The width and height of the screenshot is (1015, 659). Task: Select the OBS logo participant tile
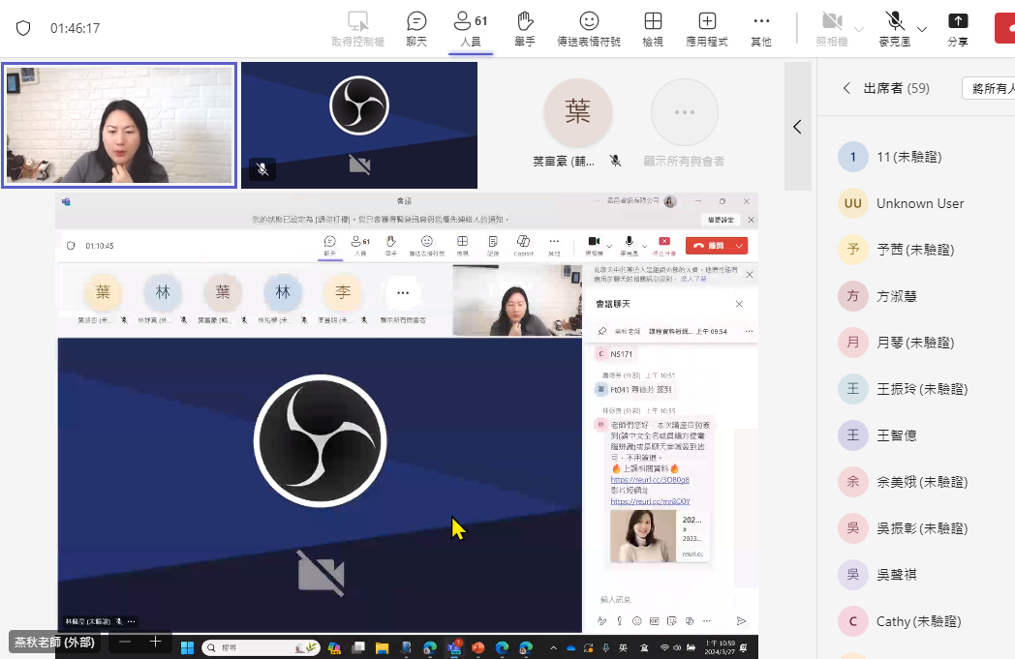pos(359,125)
